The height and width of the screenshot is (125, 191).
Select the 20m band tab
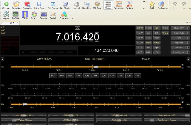coord(104,76)
